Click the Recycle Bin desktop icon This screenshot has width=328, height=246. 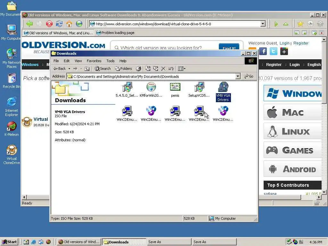12,81
